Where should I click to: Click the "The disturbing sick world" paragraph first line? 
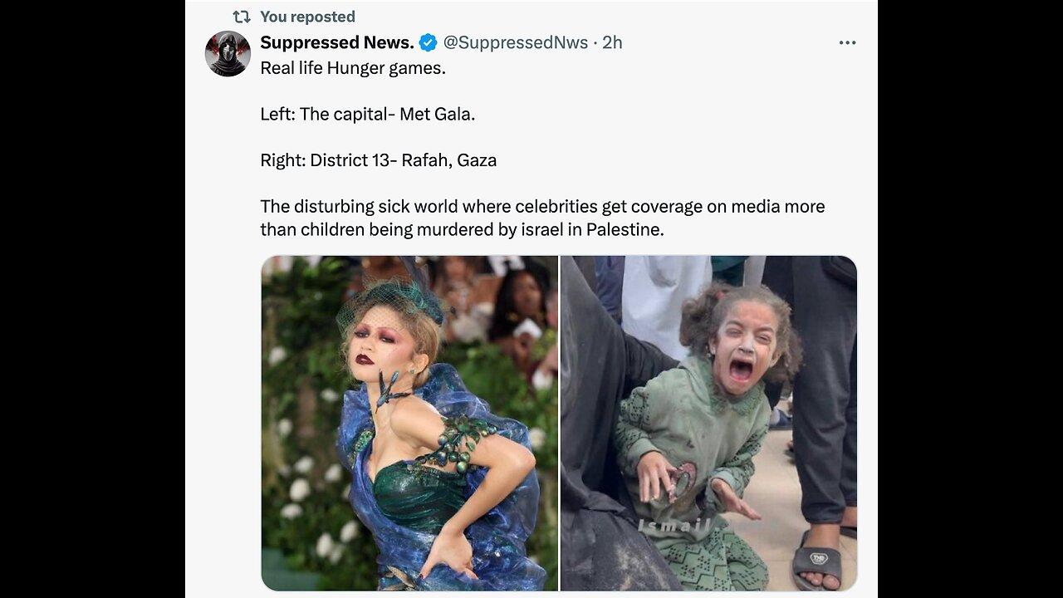coord(542,206)
